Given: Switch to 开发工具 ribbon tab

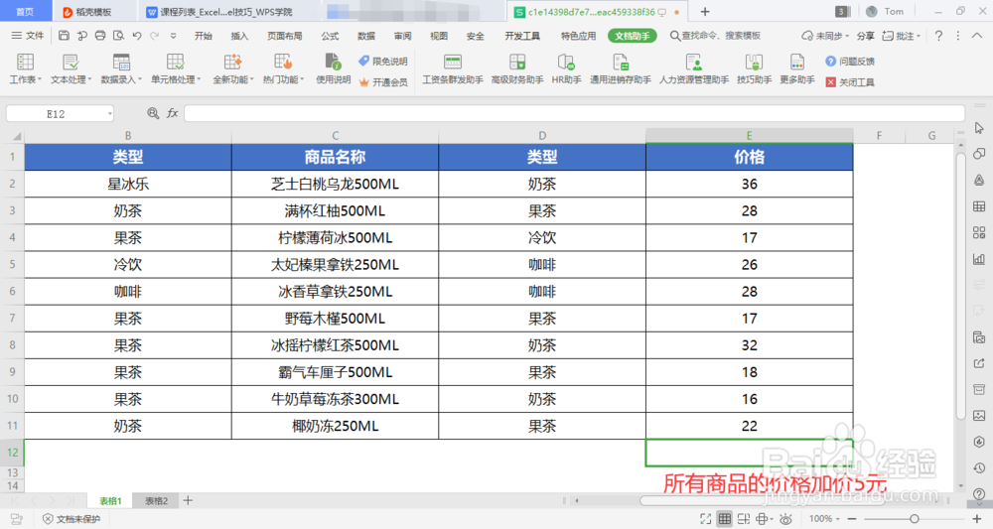Looking at the screenshot, I should tap(522, 36).
